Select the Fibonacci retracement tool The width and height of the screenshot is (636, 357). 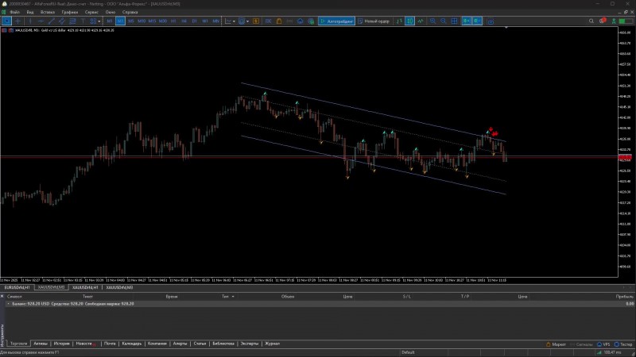click(72, 21)
